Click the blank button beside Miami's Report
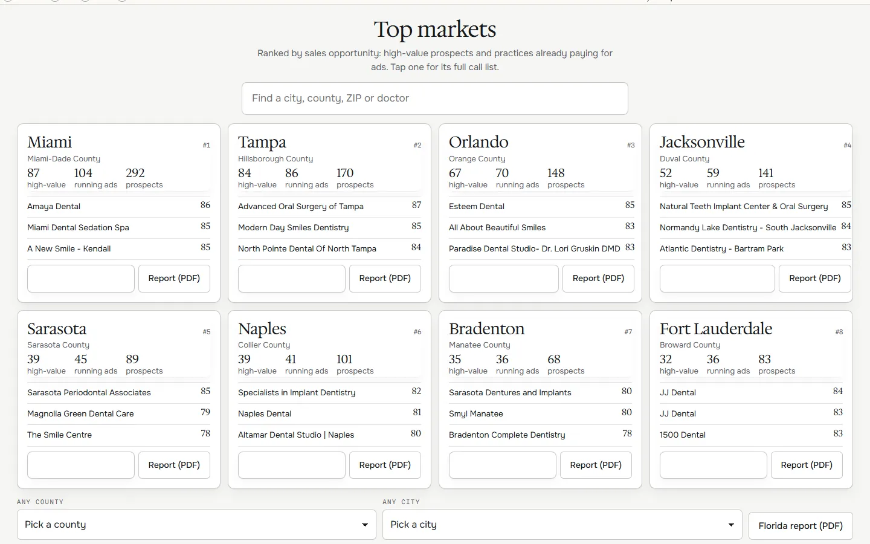 (x=81, y=279)
